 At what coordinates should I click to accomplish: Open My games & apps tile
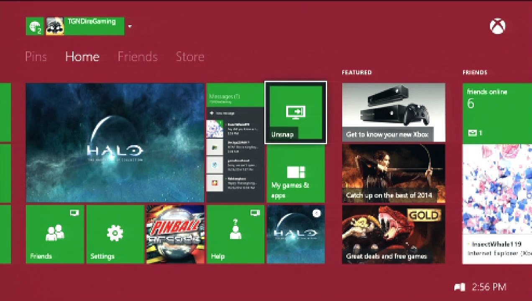[x=296, y=173]
